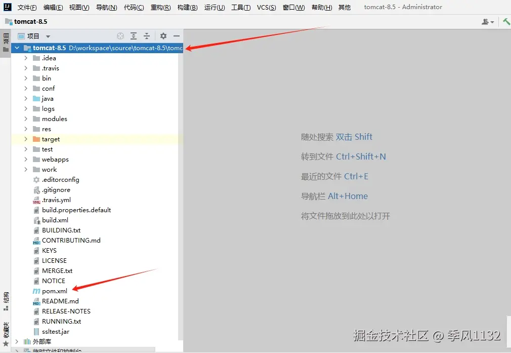Open the 窗口(W) menu
Viewport: 511px width, 353px height.
293,7
